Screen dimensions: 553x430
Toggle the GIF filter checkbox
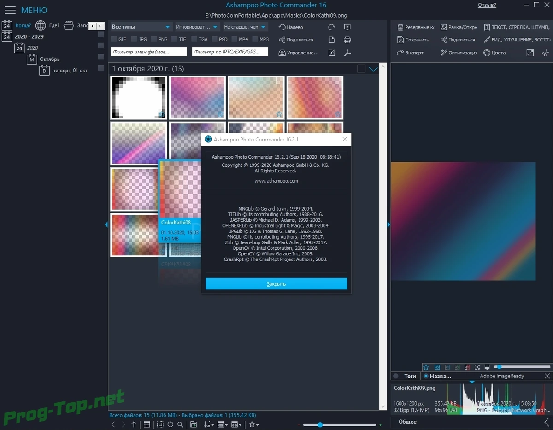pos(114,40)
